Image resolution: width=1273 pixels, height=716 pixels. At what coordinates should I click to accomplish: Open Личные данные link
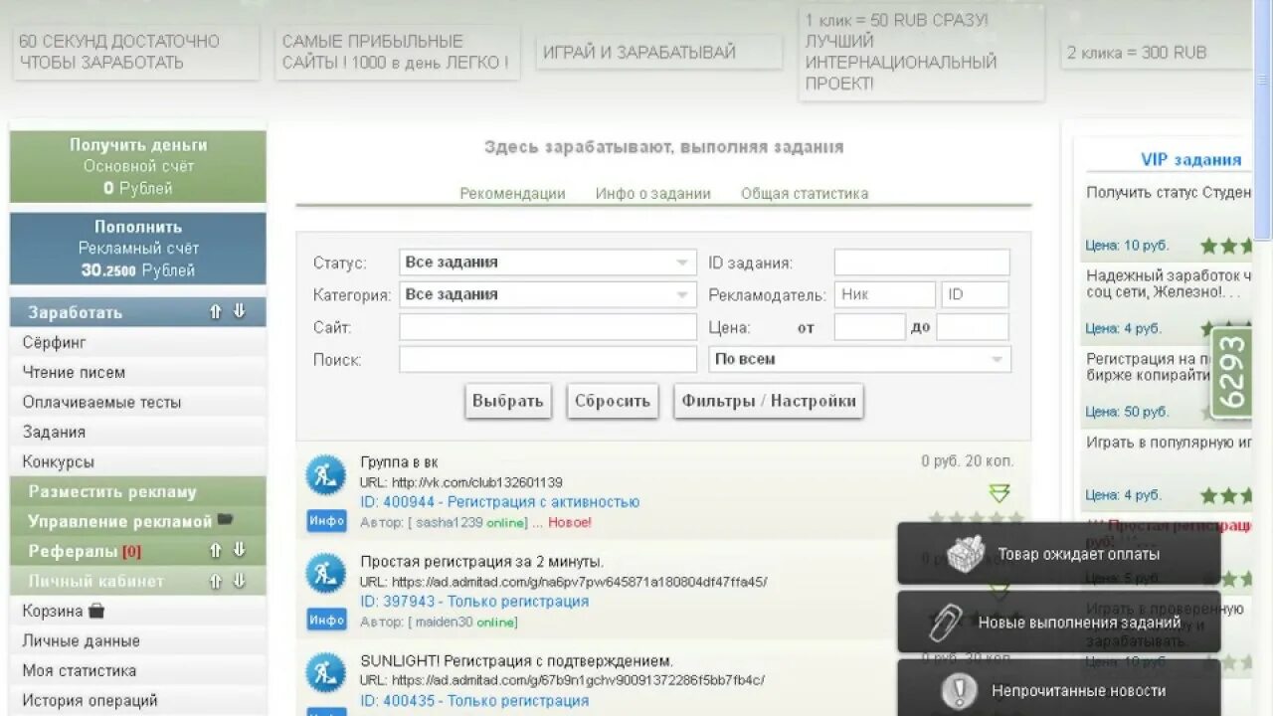81,640
